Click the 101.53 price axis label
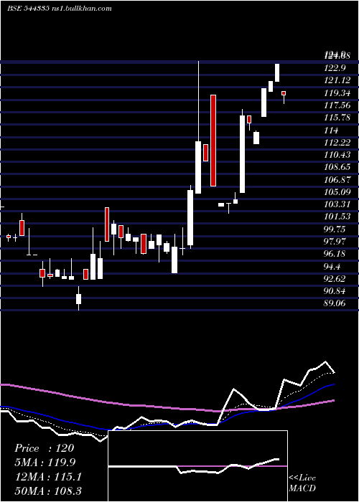The width and height of the screenshot is (359, 502). (337, 217)
